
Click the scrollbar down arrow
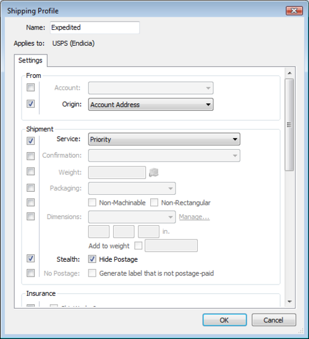tap(290, 301)
